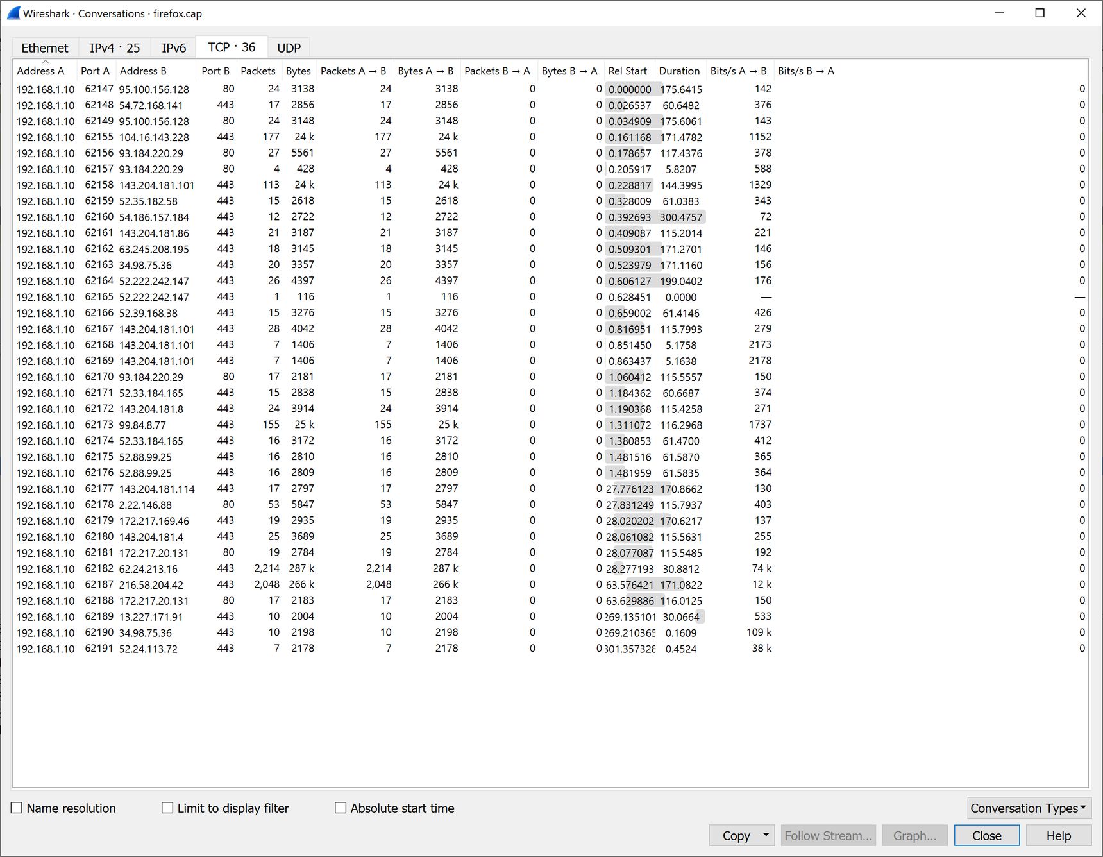Select the TCP · 36 tab
The width and height of the screenshot is (1103, 857).
pyautogui.click(x=232, y=47)
